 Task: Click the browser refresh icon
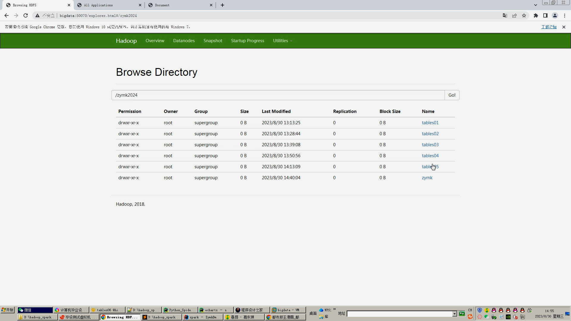pos(26,16)
